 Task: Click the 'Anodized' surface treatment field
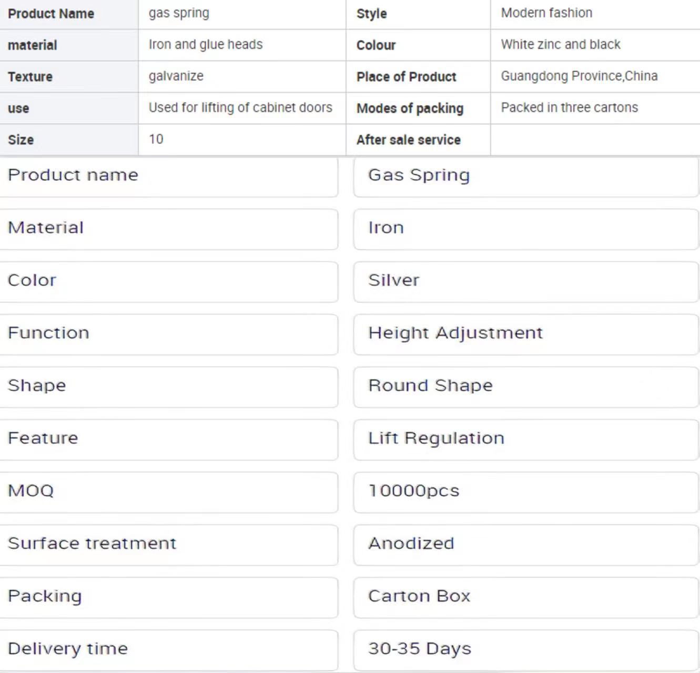526,545
